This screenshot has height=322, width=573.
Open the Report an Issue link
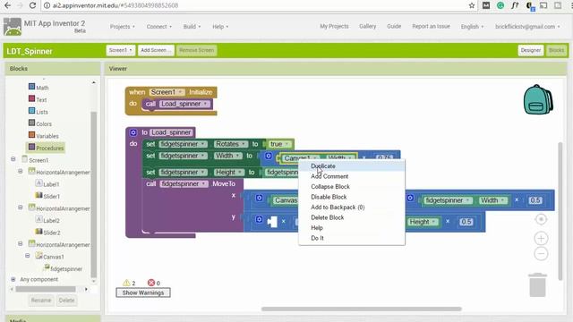[432, 26]
